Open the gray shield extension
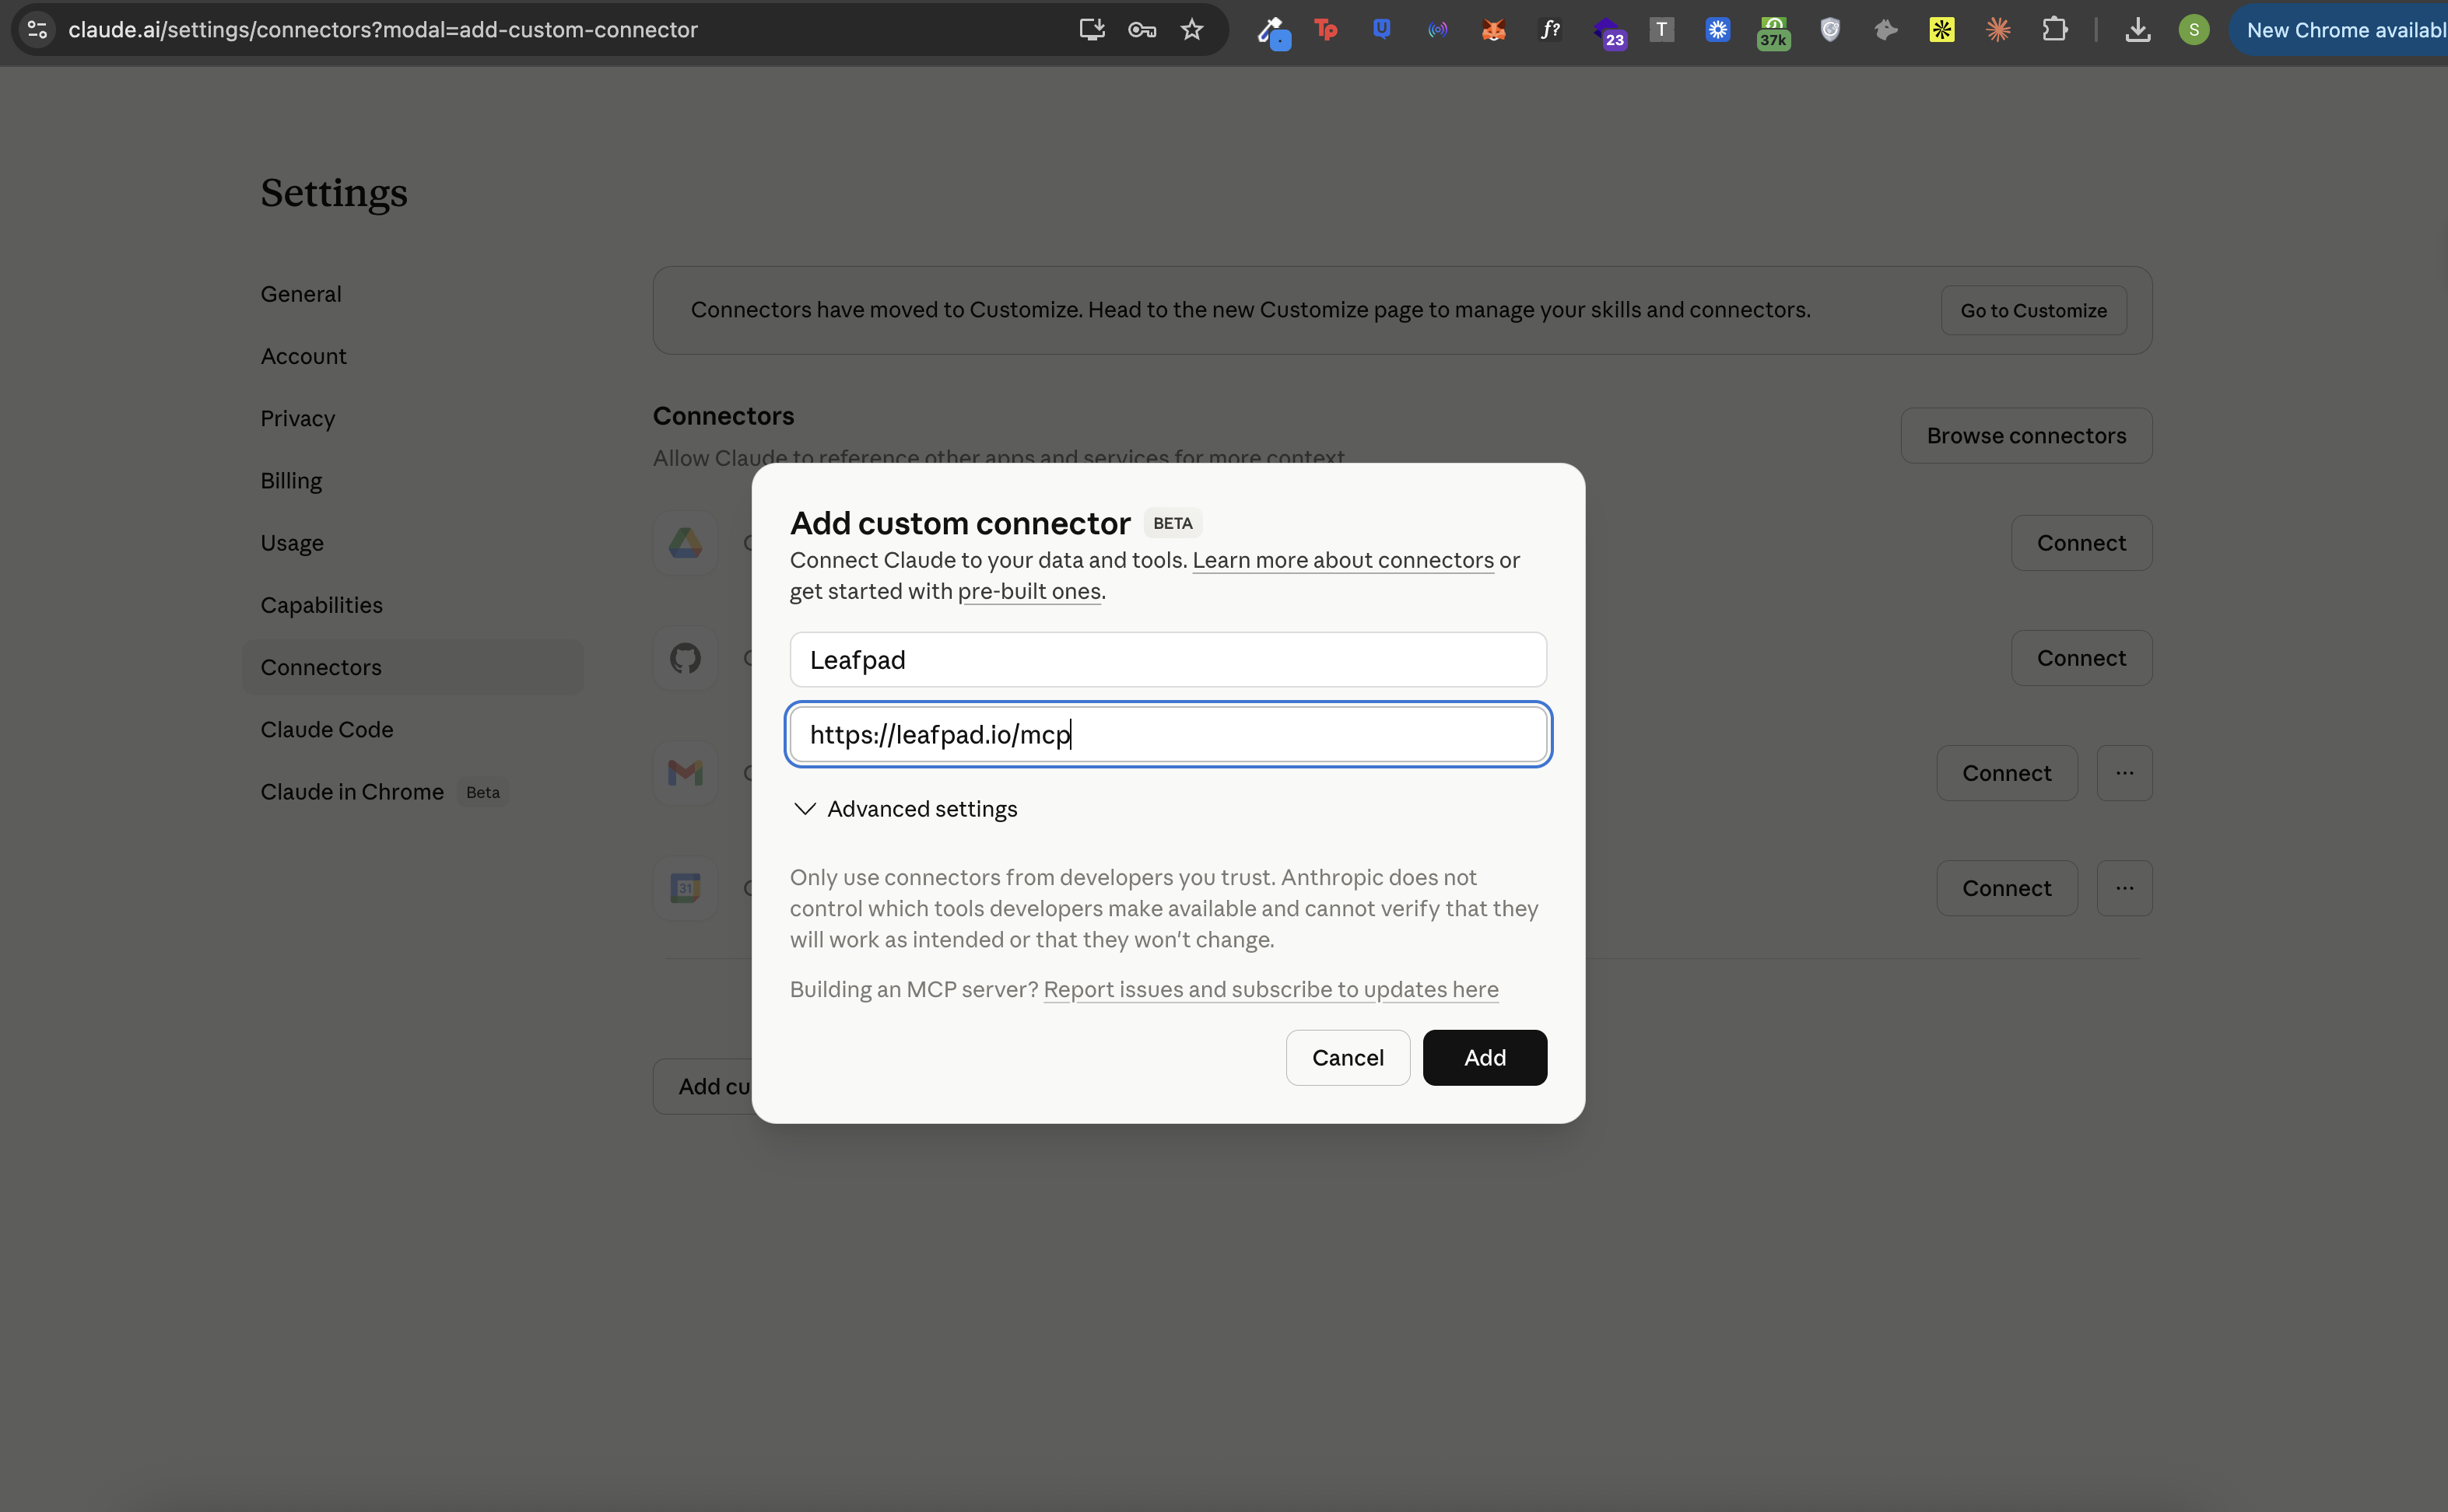Viewport: 2448px width, 1512px height. [x=1829, y=29]
